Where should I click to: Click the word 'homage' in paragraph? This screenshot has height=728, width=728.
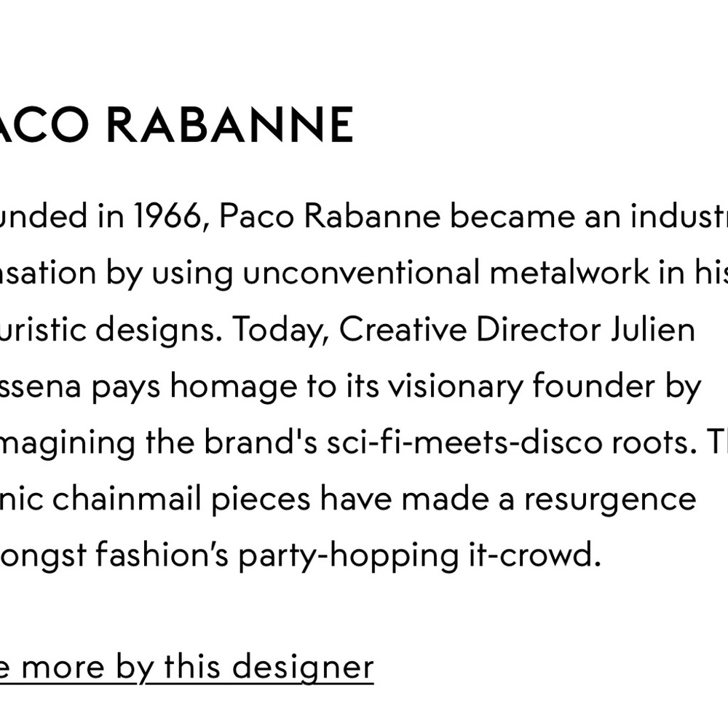click(x=234, y=387)
